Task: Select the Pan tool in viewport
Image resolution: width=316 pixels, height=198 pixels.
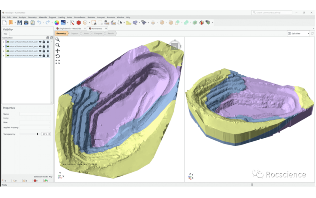Action: tap(58, 51)
